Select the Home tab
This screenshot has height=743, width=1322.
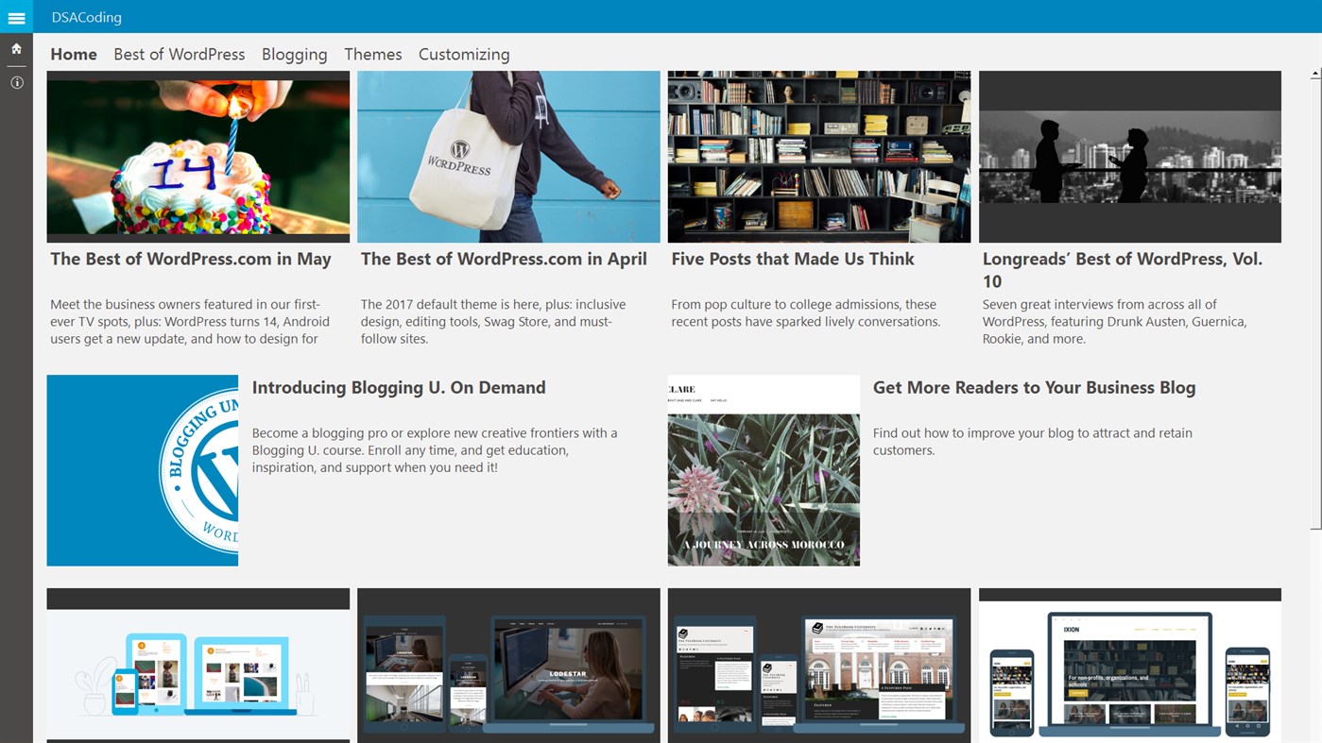tap(74, 55)
